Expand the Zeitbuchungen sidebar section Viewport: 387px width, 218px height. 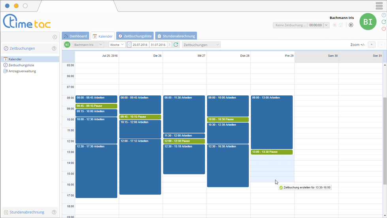click(22, 48)
